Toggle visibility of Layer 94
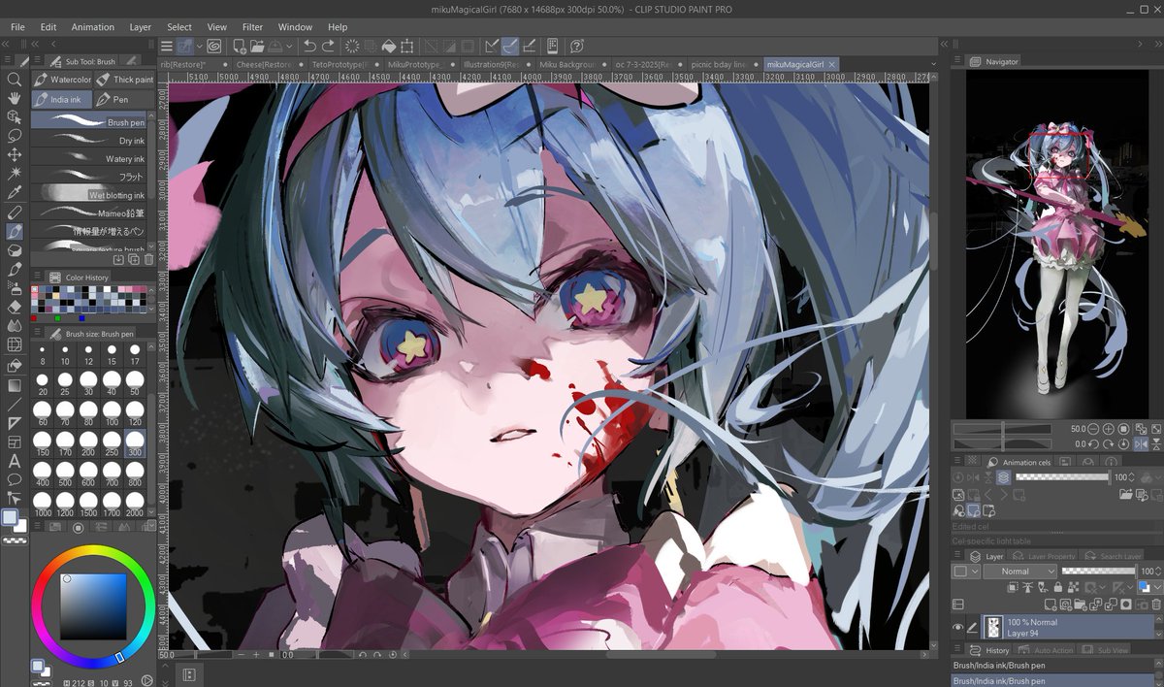The image size is (1164, 687). coord(957,625)
